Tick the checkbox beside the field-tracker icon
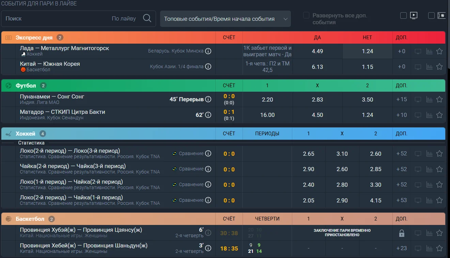The image size is (450, 258). pos(431,15)
